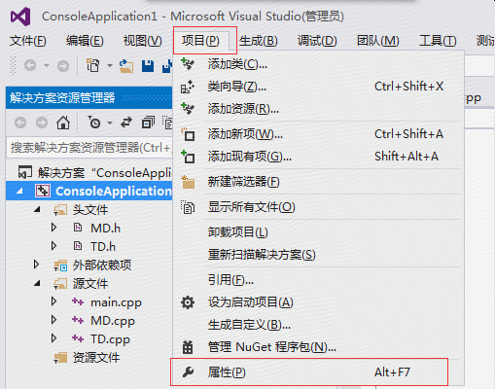Image resolution: width=495 pixels, height=389 pixels.
Task: Open the 编辑(E) menu
Action: [x=85, y=41]
